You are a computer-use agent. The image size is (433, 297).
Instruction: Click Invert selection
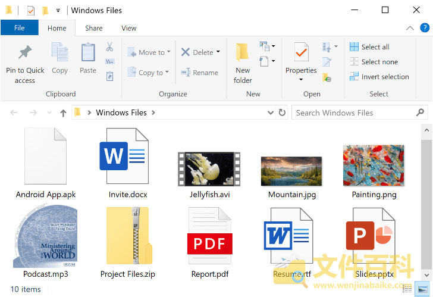tap(379, 77)
